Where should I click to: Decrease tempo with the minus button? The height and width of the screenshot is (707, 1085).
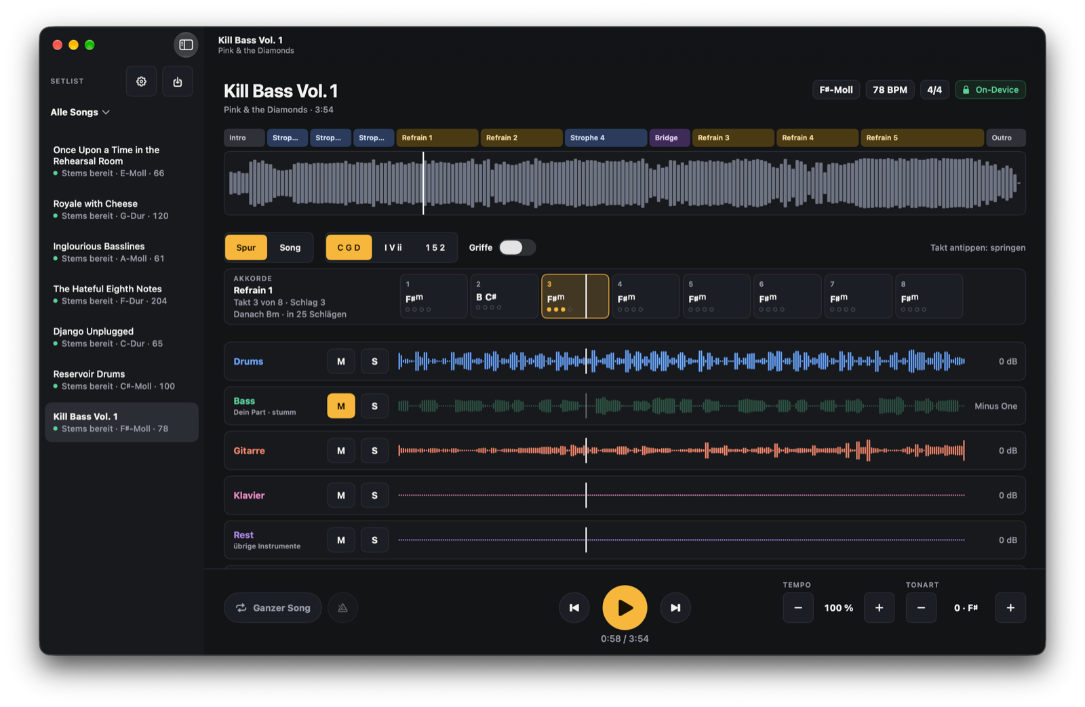pos(798,608)
